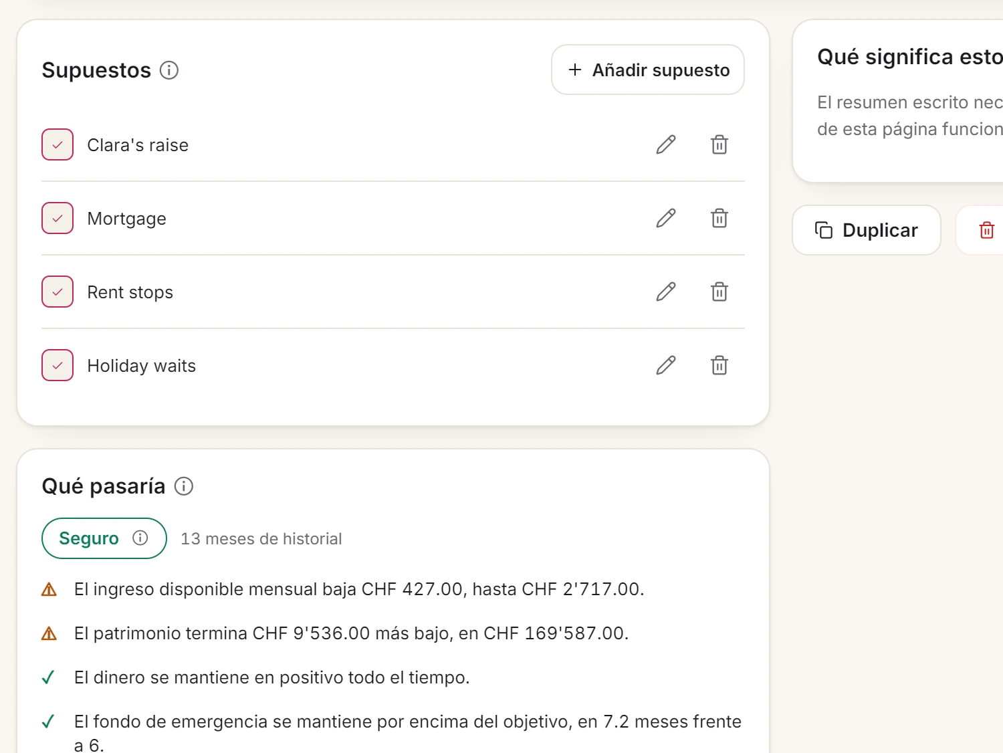Image resolution: width=1003 pixels, height=753 pixels.
Task: Select the Clara's raise label
Action: [138, 145]
